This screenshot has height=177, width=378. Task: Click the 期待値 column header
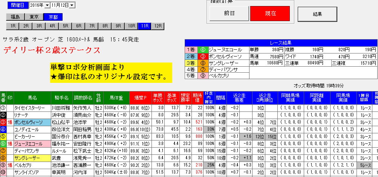click(x=197, y=98)
